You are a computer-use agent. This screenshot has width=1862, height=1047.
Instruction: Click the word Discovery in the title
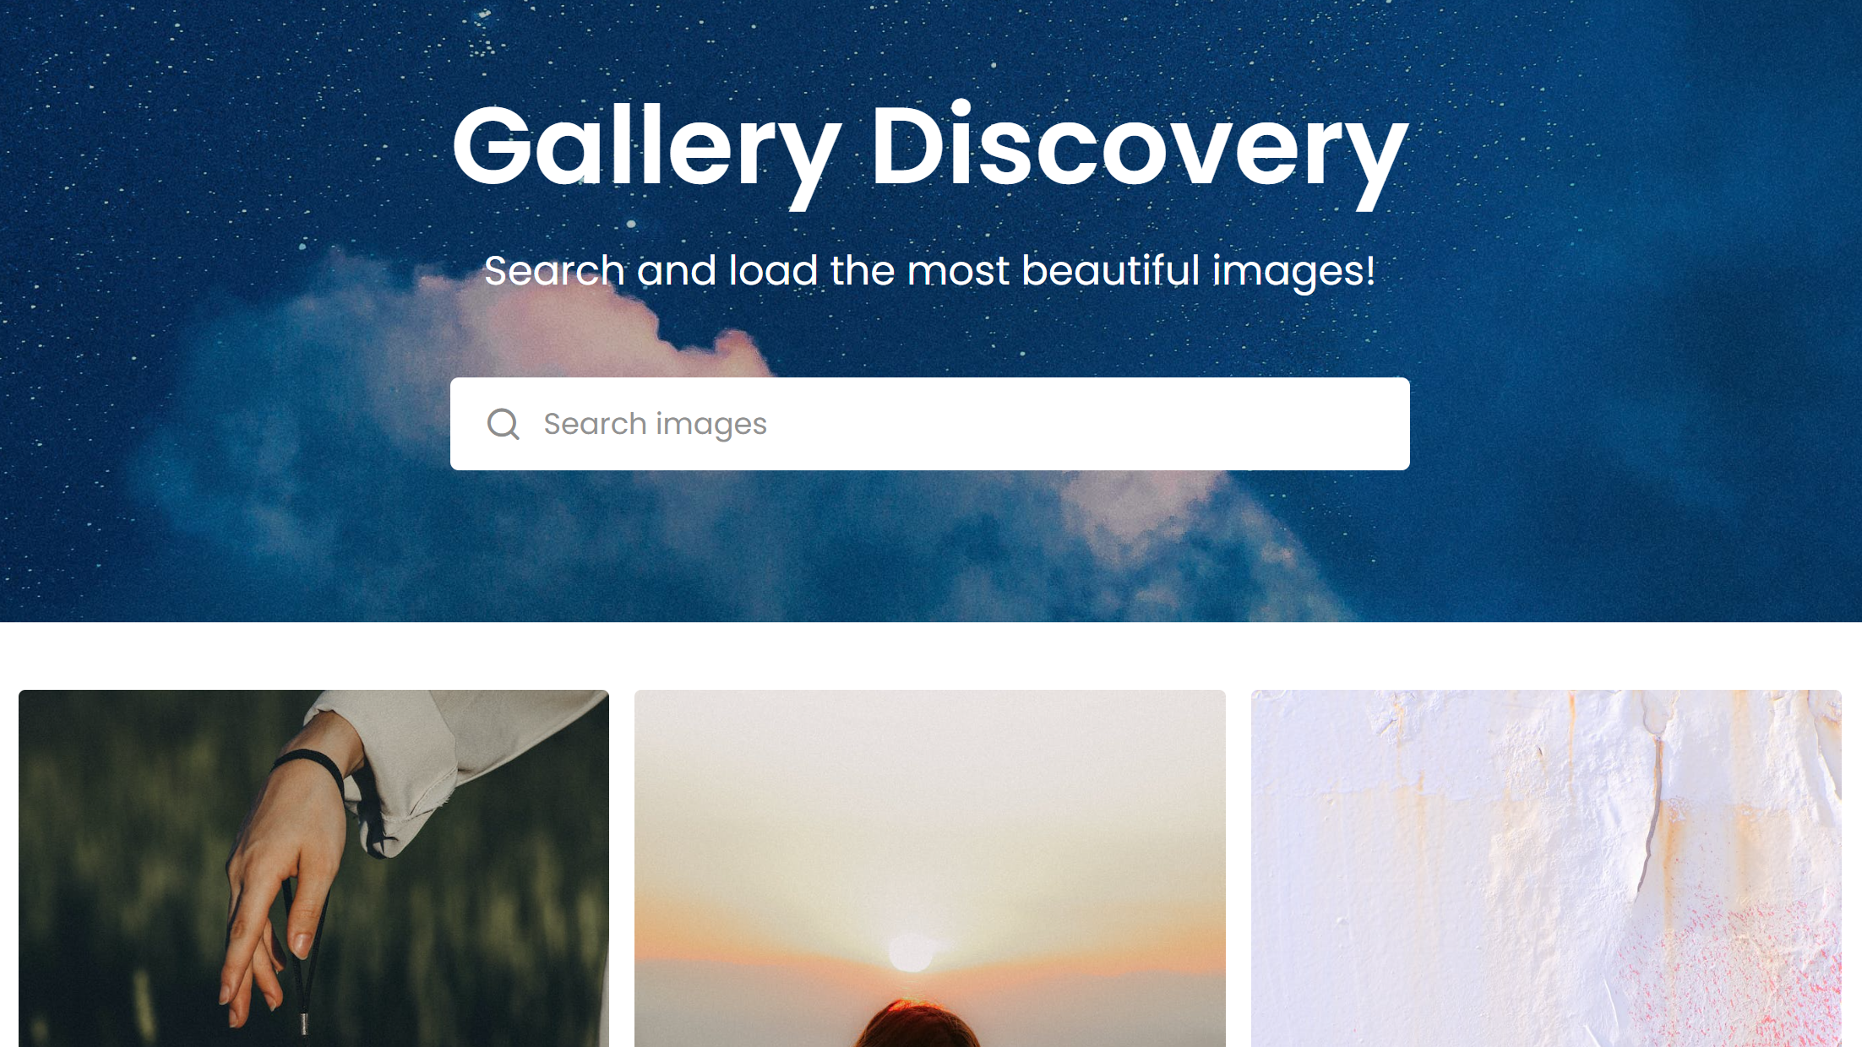[1140, 152]
